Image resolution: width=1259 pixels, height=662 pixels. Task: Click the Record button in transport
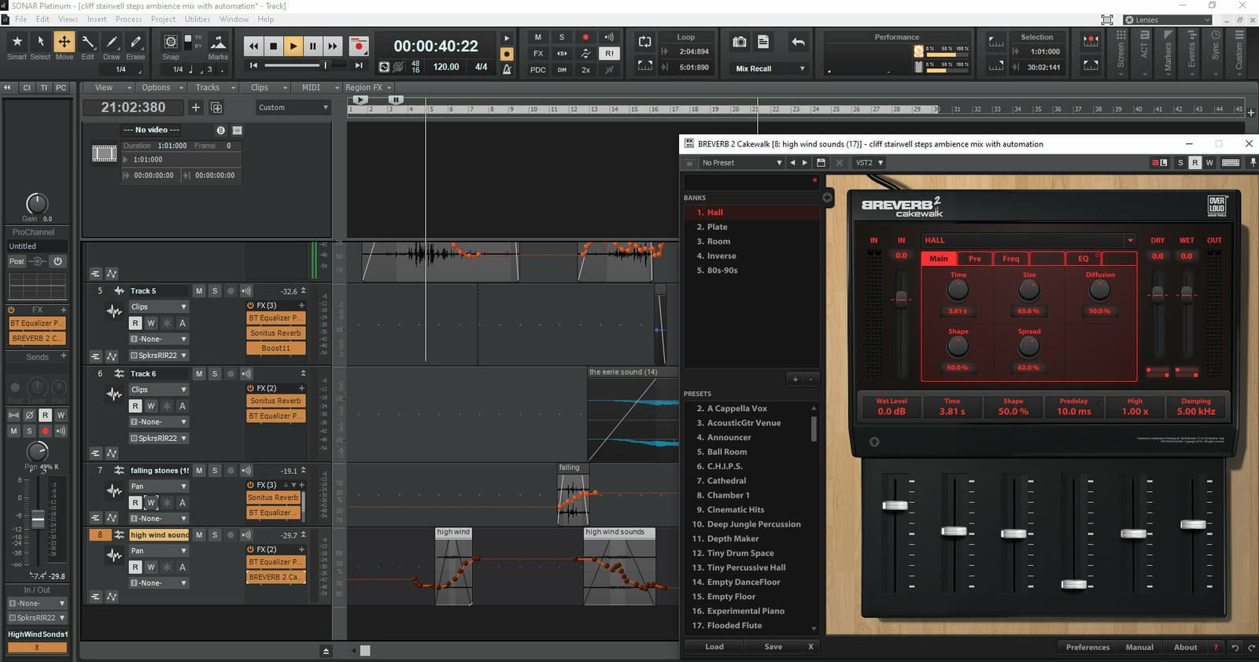(x=359, y=46)
